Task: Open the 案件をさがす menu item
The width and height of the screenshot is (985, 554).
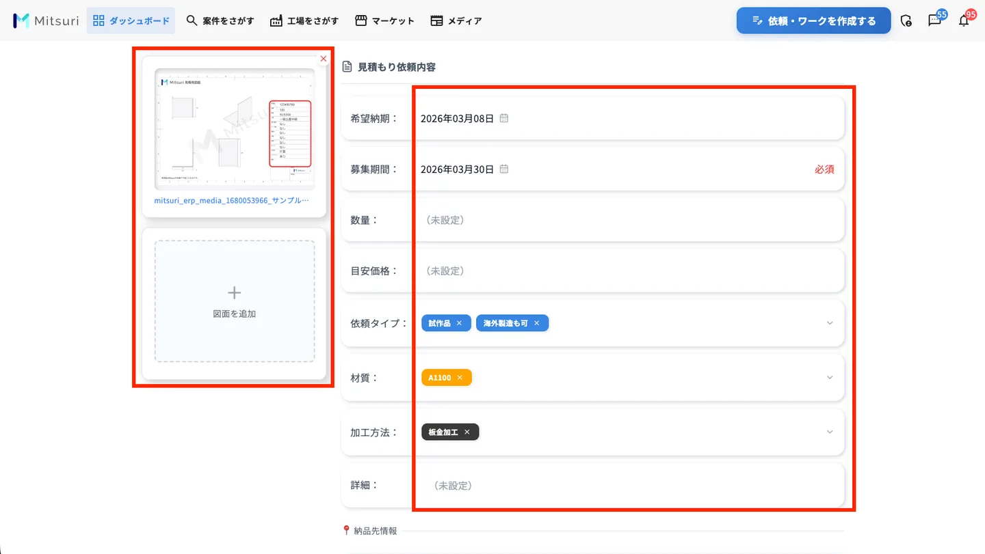Action: click(x=220, y=20)
